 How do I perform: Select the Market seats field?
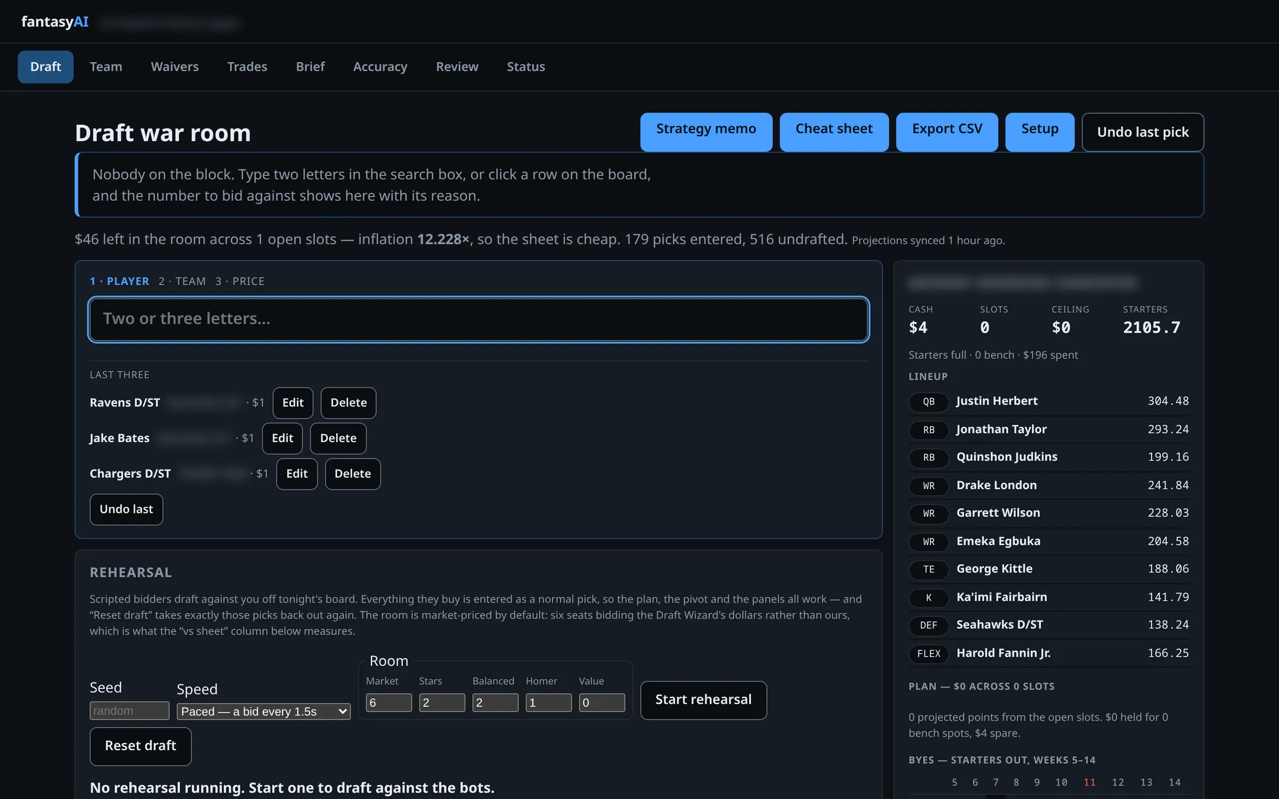click(x=388, y=703)
